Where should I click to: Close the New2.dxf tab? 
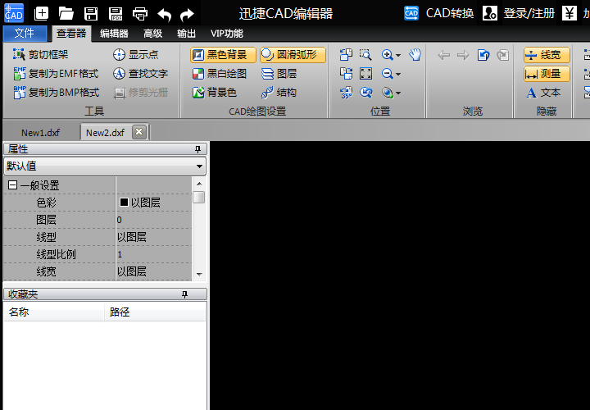[x=138, y=132]
